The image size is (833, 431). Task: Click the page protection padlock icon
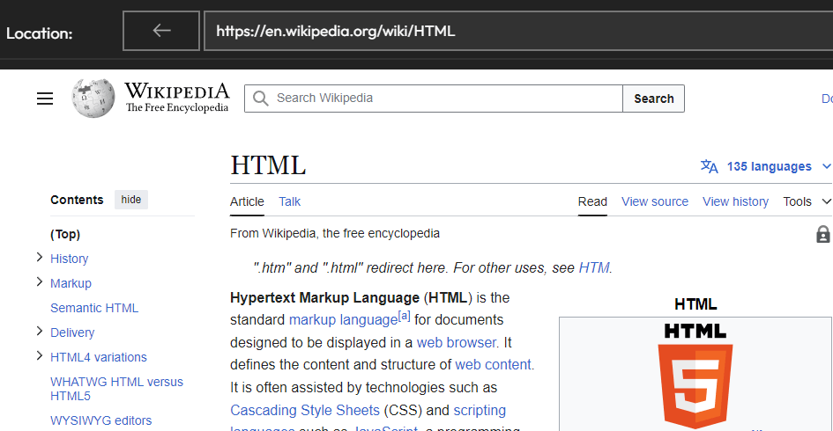[x=823, y=234]
